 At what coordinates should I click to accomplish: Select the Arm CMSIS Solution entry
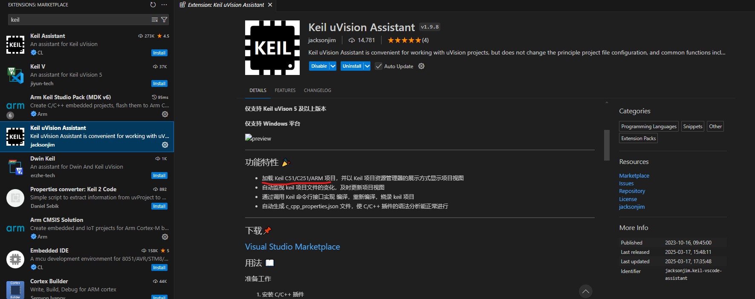click(x=87, y=228)
